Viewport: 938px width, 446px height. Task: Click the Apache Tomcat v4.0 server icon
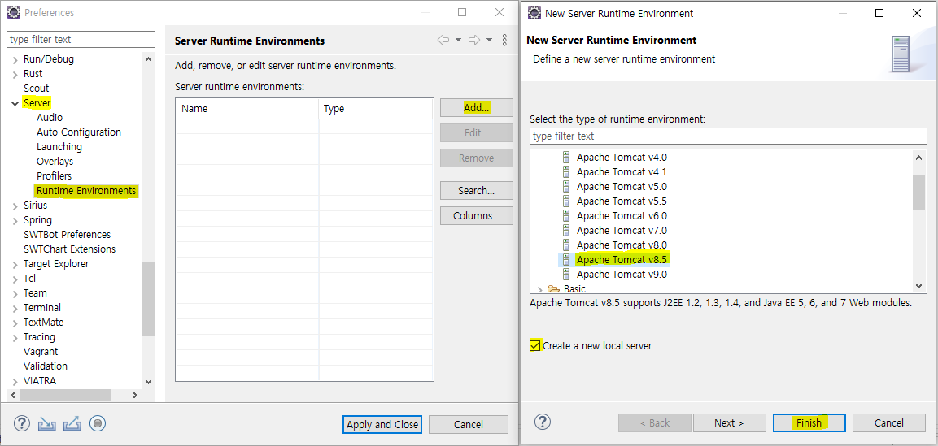[566, 158]
